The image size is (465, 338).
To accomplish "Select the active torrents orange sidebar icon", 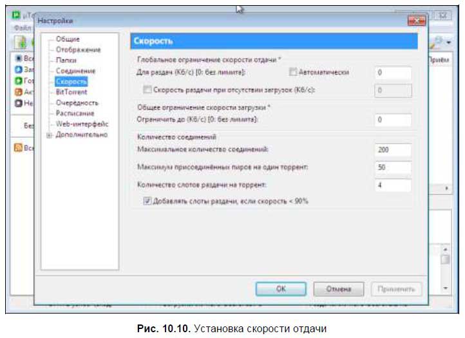I will click(19, 92).
